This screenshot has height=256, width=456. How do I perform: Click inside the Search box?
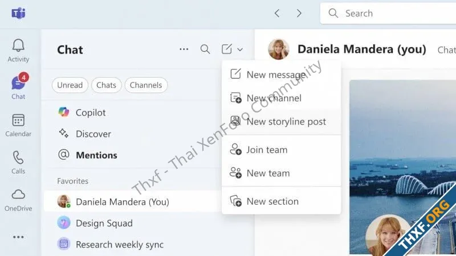coord(388,13)
